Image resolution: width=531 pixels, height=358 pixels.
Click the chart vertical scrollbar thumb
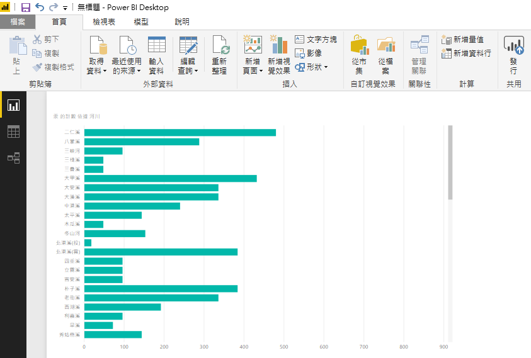tap(450, 162)
